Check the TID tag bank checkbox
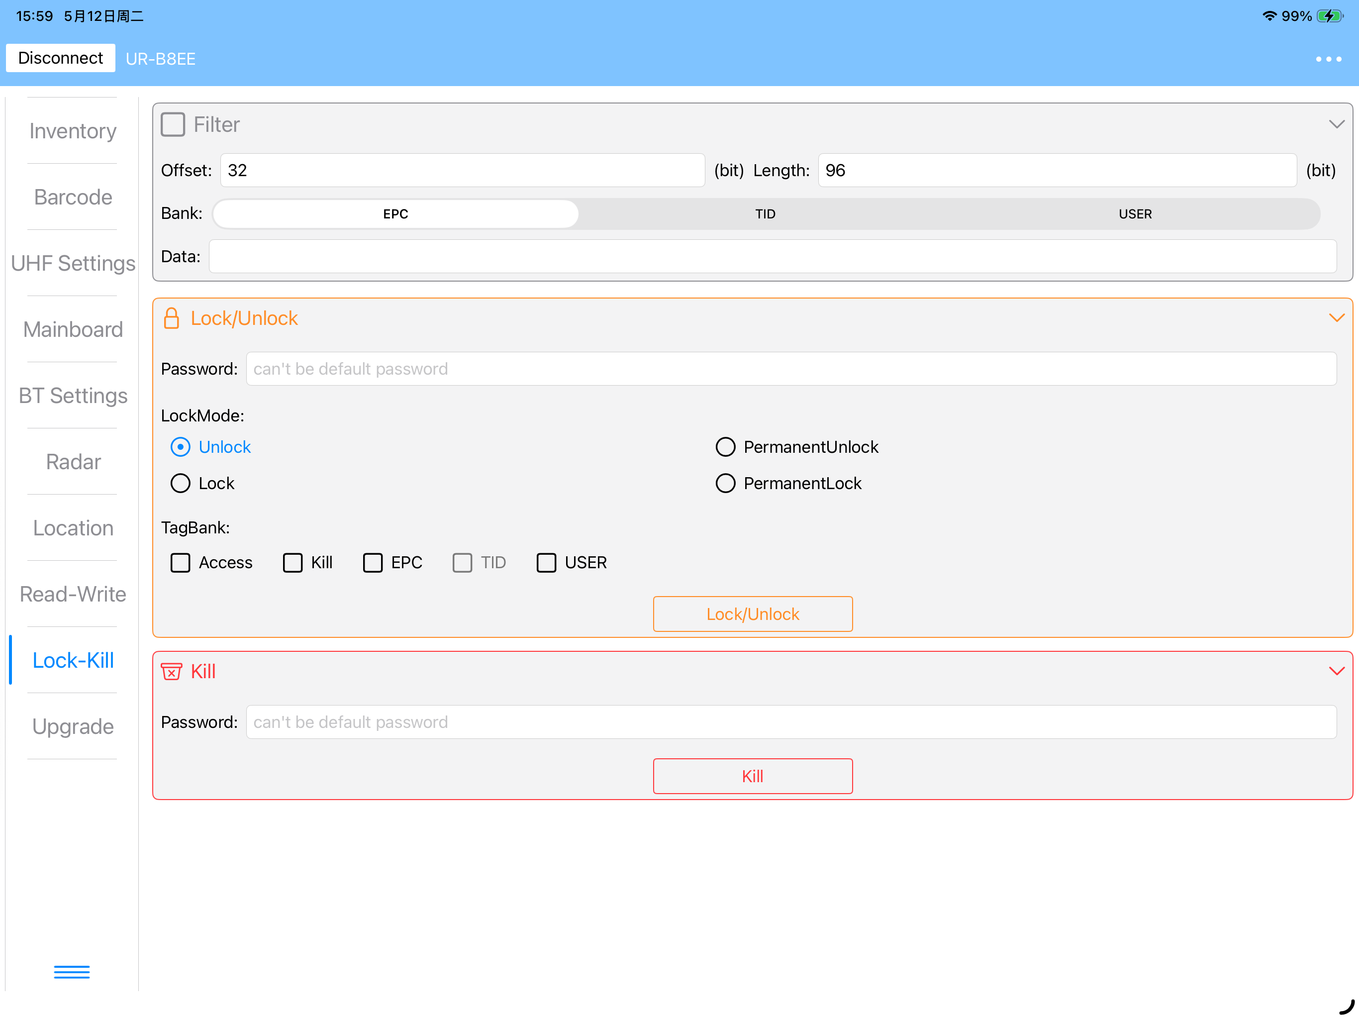This screenshot has width=1359, height=1019. tap(463, 562)
